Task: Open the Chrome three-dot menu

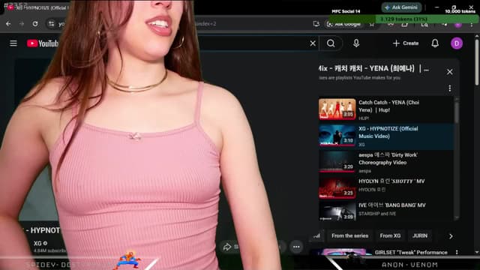Action: [472, 24]
